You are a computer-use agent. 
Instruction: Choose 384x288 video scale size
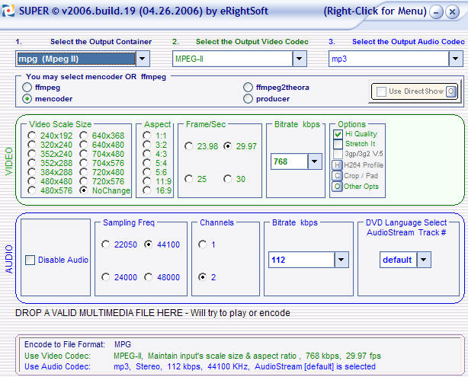[32, 172]
